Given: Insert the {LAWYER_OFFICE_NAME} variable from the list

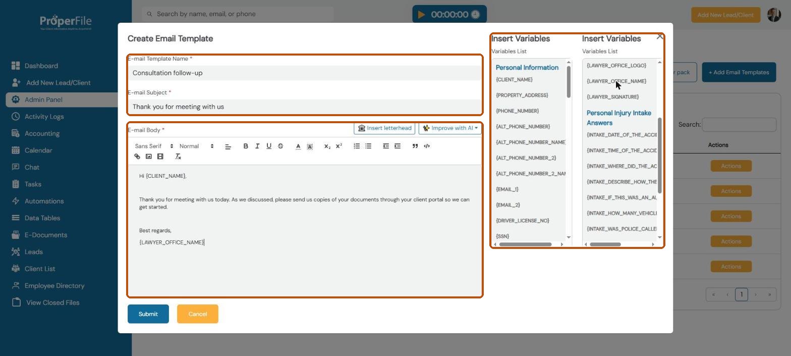Looking at the screenshot, I should 616,81.
